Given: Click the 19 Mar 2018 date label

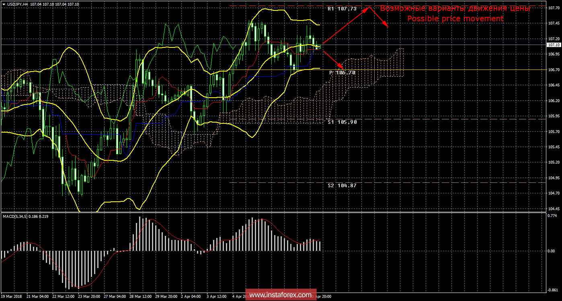Looking at the screenshot, I should [12, 297].
